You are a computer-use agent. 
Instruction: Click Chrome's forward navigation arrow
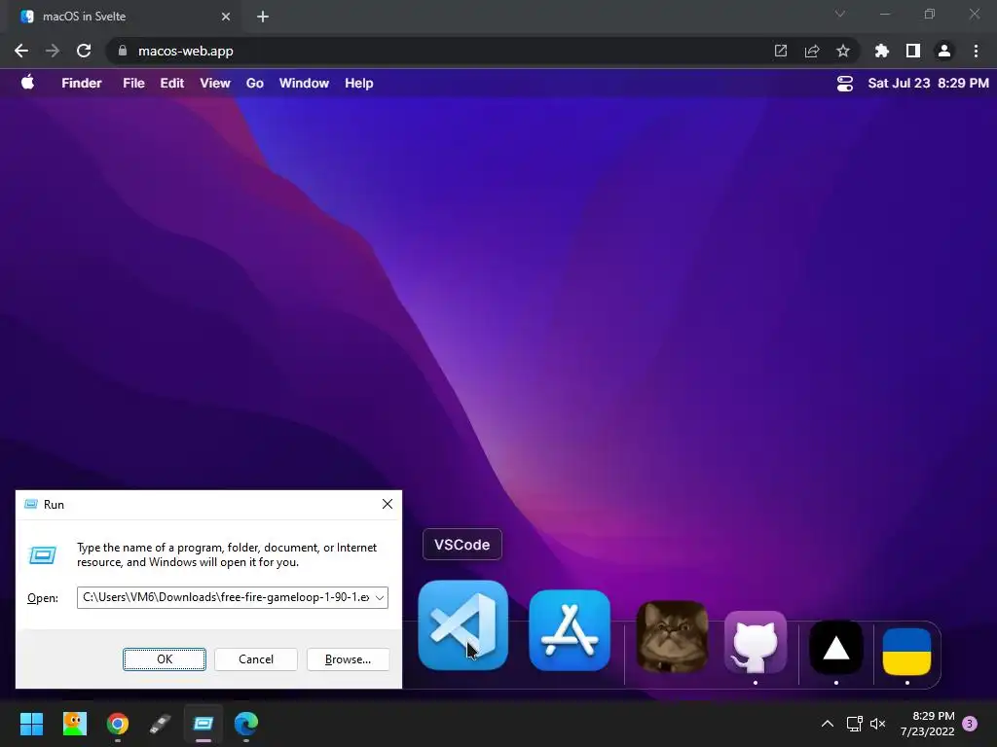pos(53,51)
